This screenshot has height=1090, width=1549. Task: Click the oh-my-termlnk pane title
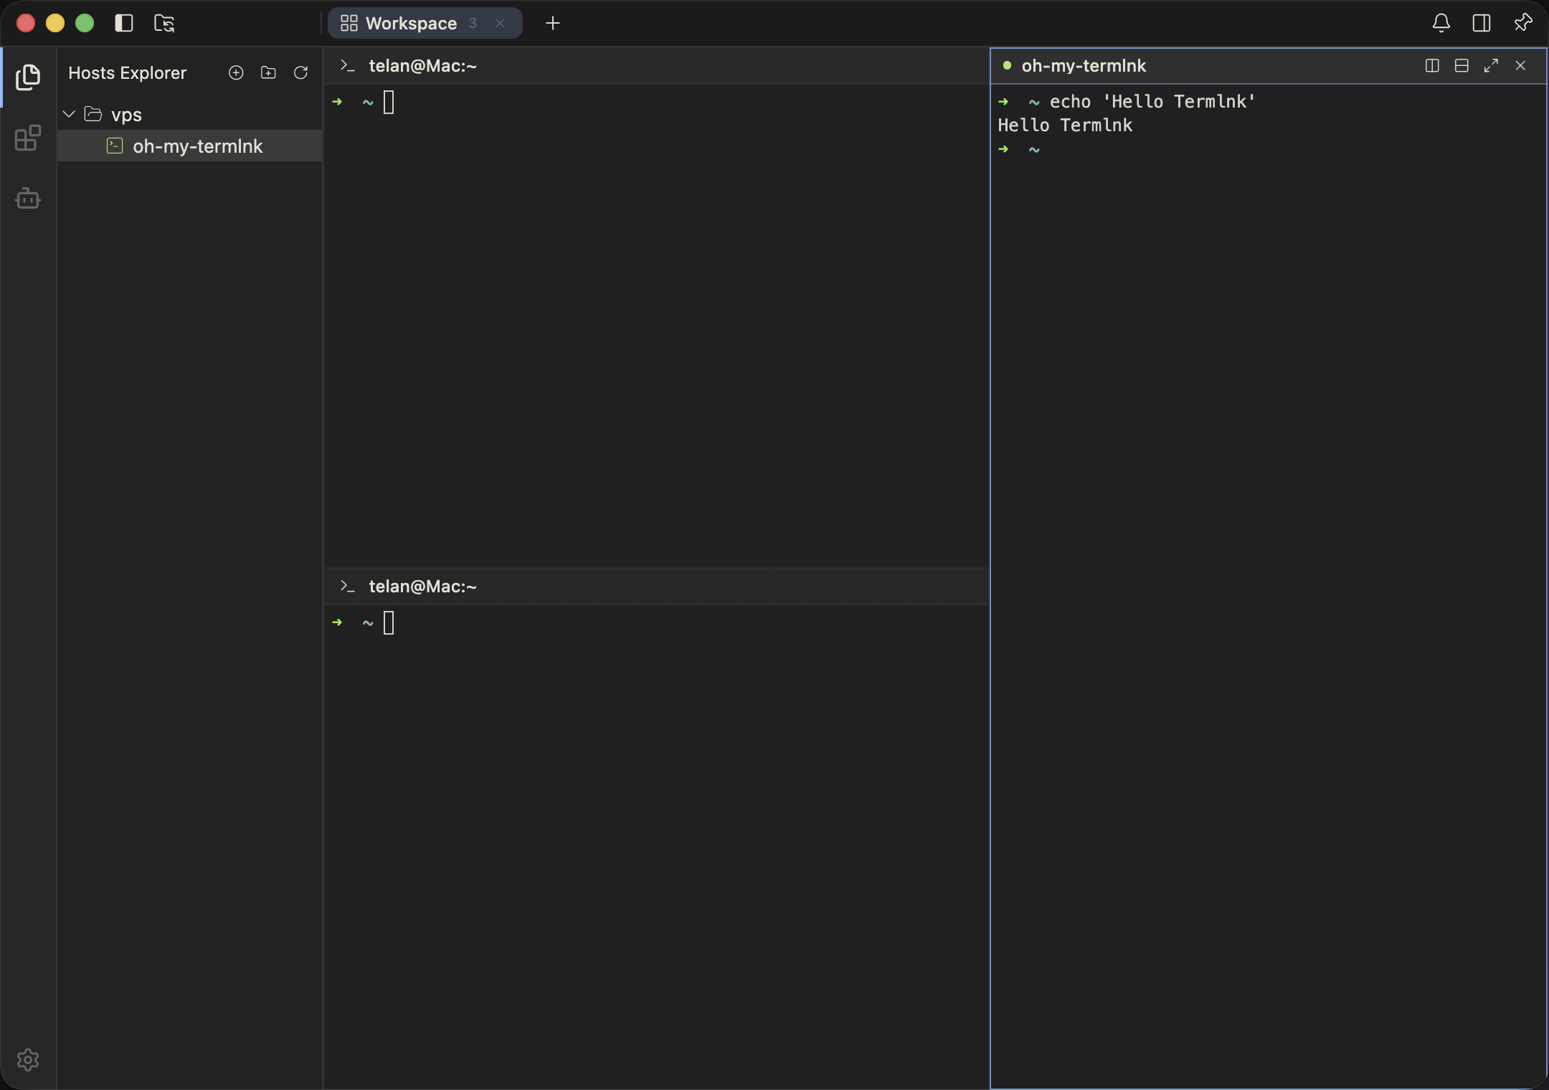tap(1084, 65)
